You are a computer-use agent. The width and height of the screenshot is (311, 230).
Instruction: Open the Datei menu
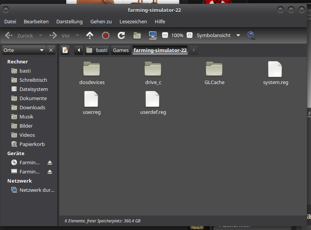10,21
